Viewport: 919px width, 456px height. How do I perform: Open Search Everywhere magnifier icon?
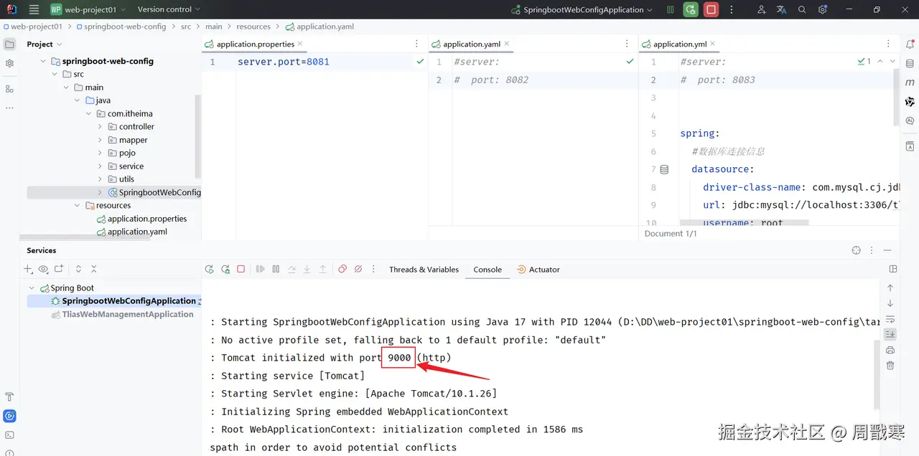click(802, 9)
